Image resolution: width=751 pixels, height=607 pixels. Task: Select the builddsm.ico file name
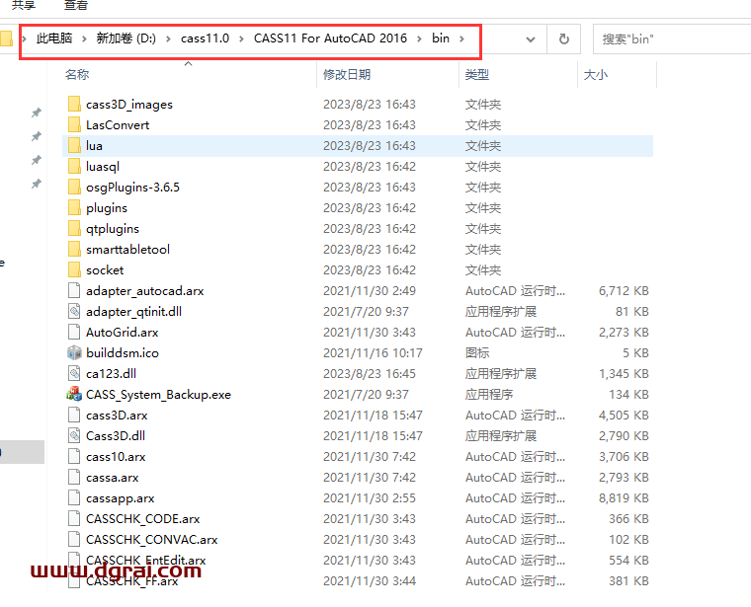tap(123, 353)
